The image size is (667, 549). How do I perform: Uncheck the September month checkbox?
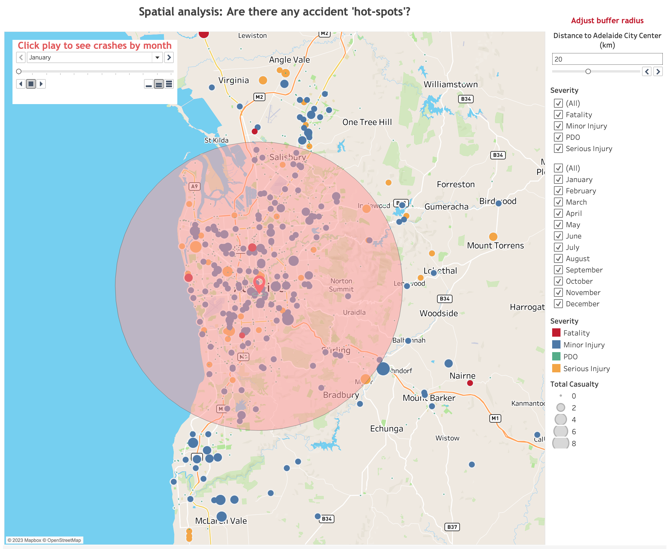[558, 270]
